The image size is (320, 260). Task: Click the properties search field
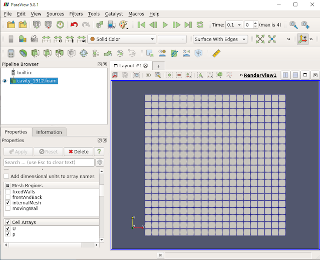tap(49, 162)
